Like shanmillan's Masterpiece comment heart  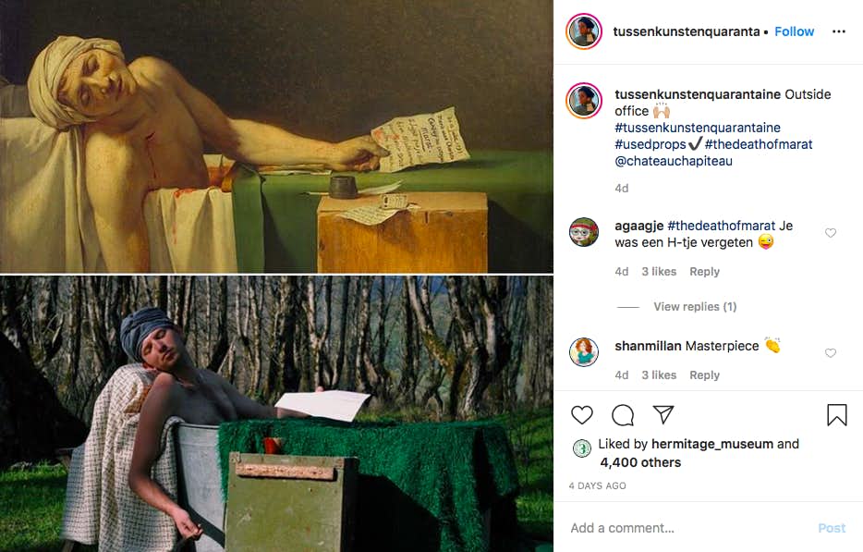coord(830,353)
